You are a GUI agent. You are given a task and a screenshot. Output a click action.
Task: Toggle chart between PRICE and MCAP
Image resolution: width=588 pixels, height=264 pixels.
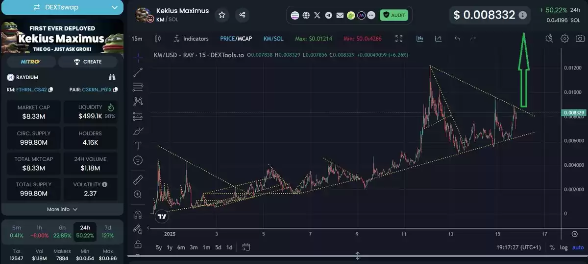coord(236,39)
